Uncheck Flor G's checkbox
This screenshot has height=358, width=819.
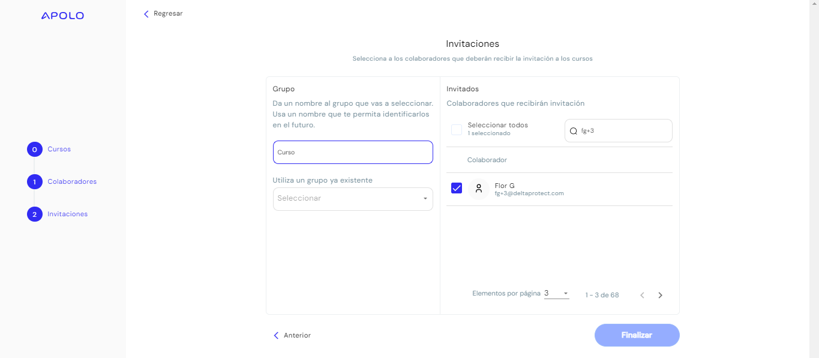(x=457, y=188)
